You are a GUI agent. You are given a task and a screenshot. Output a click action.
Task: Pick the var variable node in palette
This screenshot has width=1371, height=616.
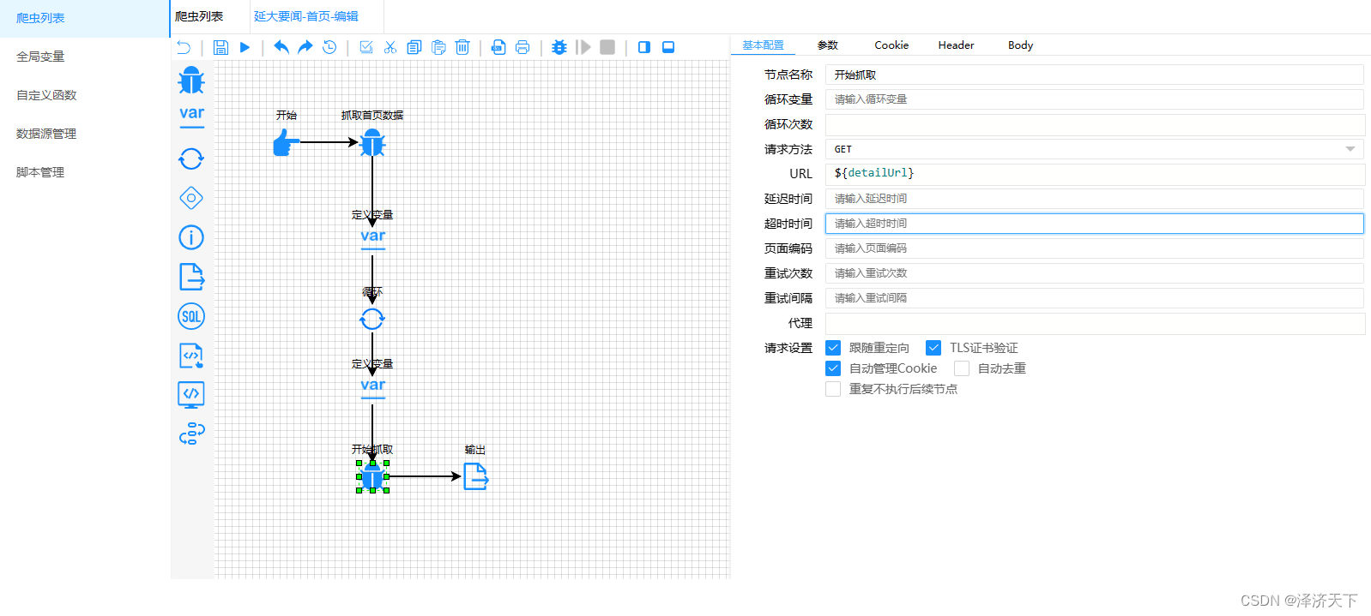(191, 117)
